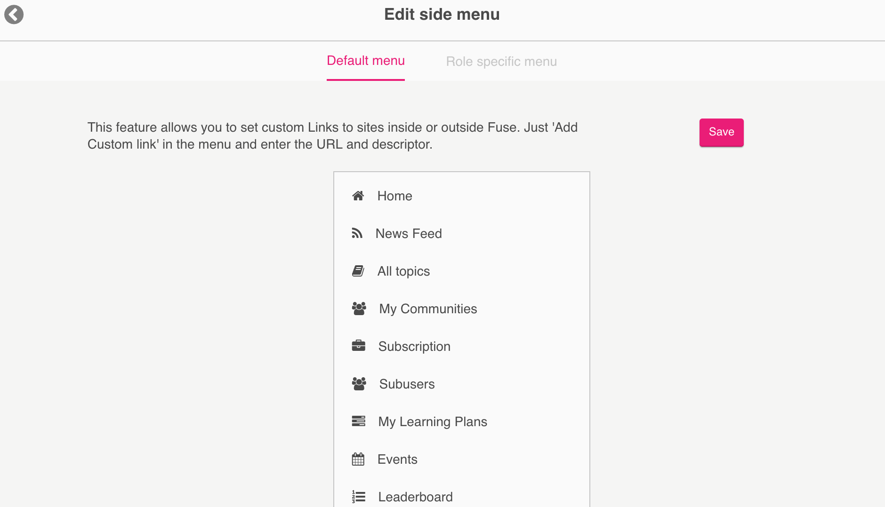Click the back arrow icon
This screenshot has height=507, width=885.
14,15
